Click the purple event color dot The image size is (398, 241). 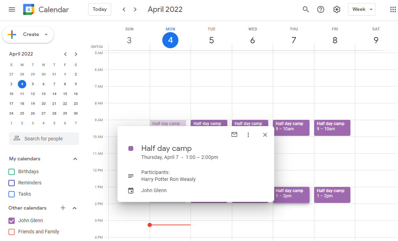click(x=131, y=148)
